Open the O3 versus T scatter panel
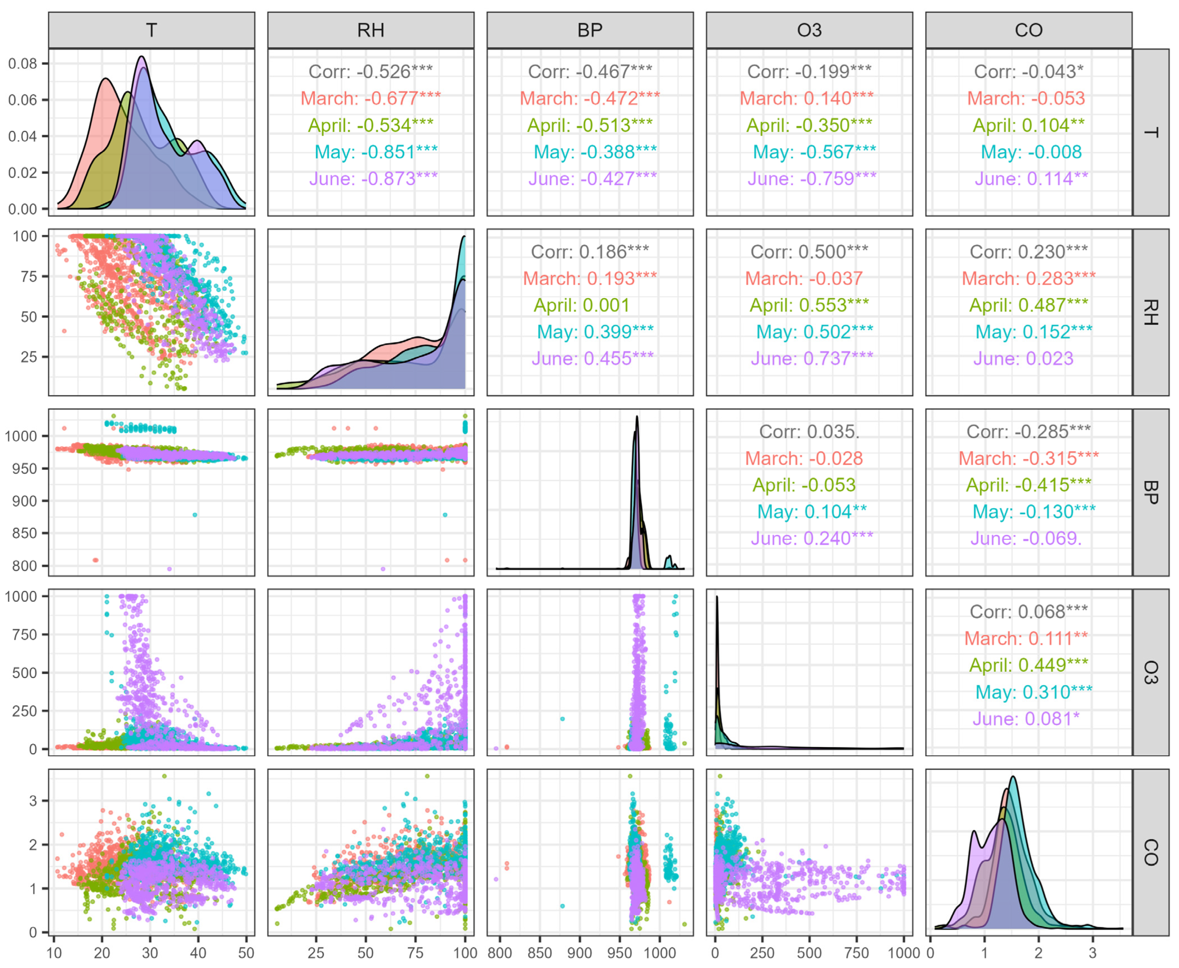1179x968 pixels. 152,672
